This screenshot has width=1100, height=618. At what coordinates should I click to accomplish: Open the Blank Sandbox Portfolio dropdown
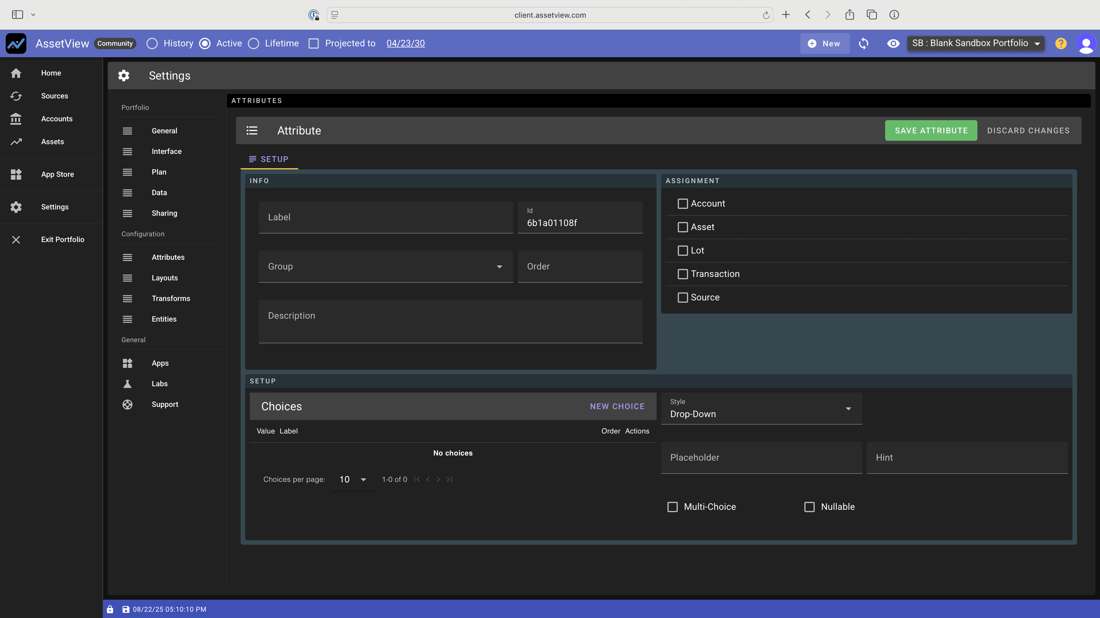[976, 43]
